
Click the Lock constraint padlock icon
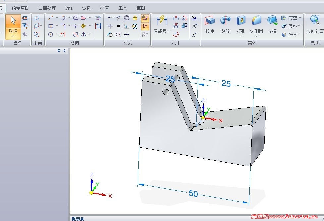coord(135,18)
